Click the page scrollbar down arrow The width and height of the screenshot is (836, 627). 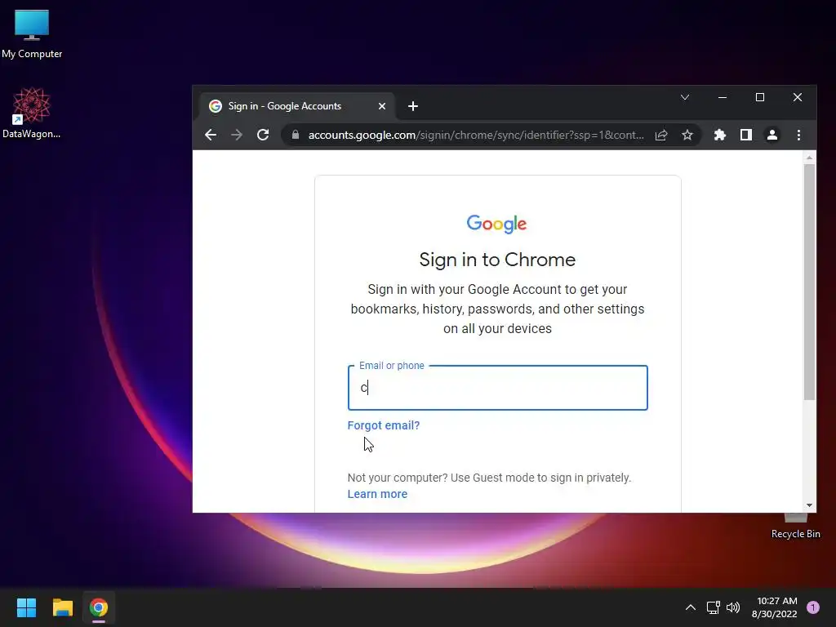click(x=809, y=505)
